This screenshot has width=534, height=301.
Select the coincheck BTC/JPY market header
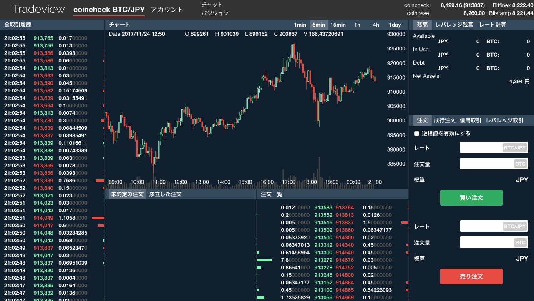[x=109, y=10]
